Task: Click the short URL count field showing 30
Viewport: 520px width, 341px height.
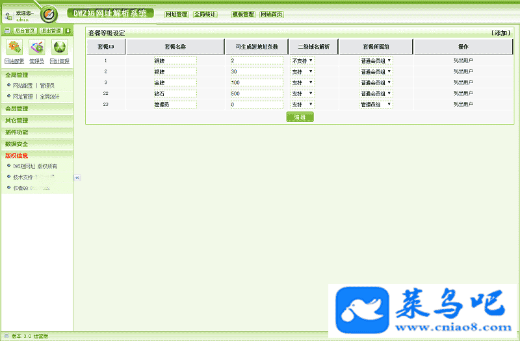Action: [257, 71]
